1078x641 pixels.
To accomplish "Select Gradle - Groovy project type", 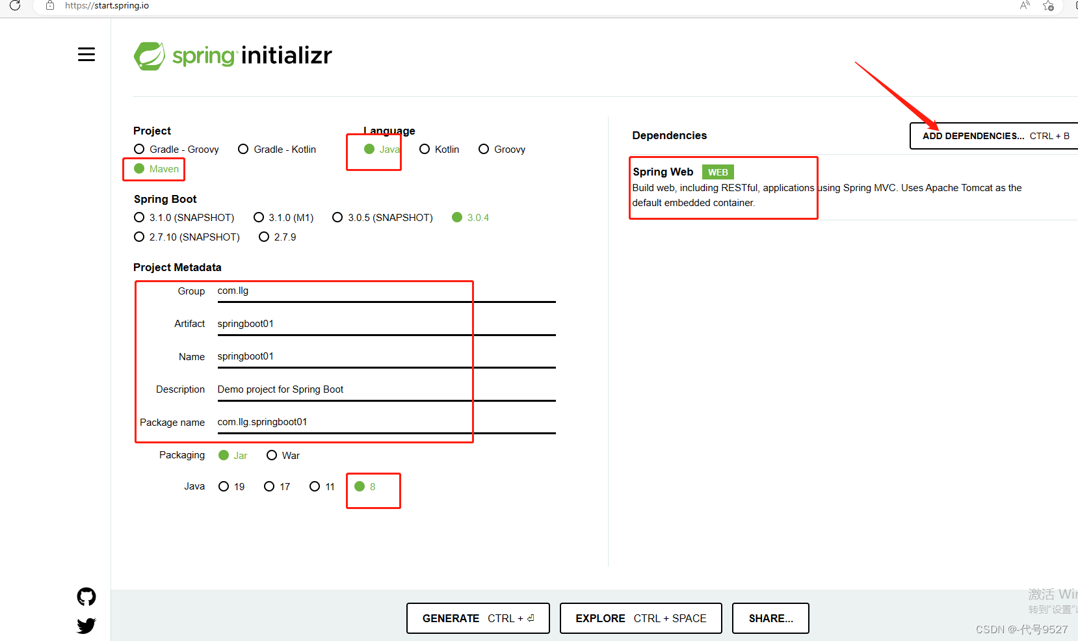I will [x=176, y=150].
